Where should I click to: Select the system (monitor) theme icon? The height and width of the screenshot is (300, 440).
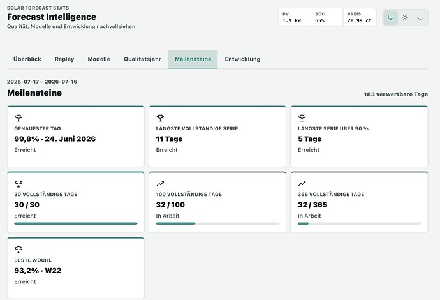coord(391,17)
